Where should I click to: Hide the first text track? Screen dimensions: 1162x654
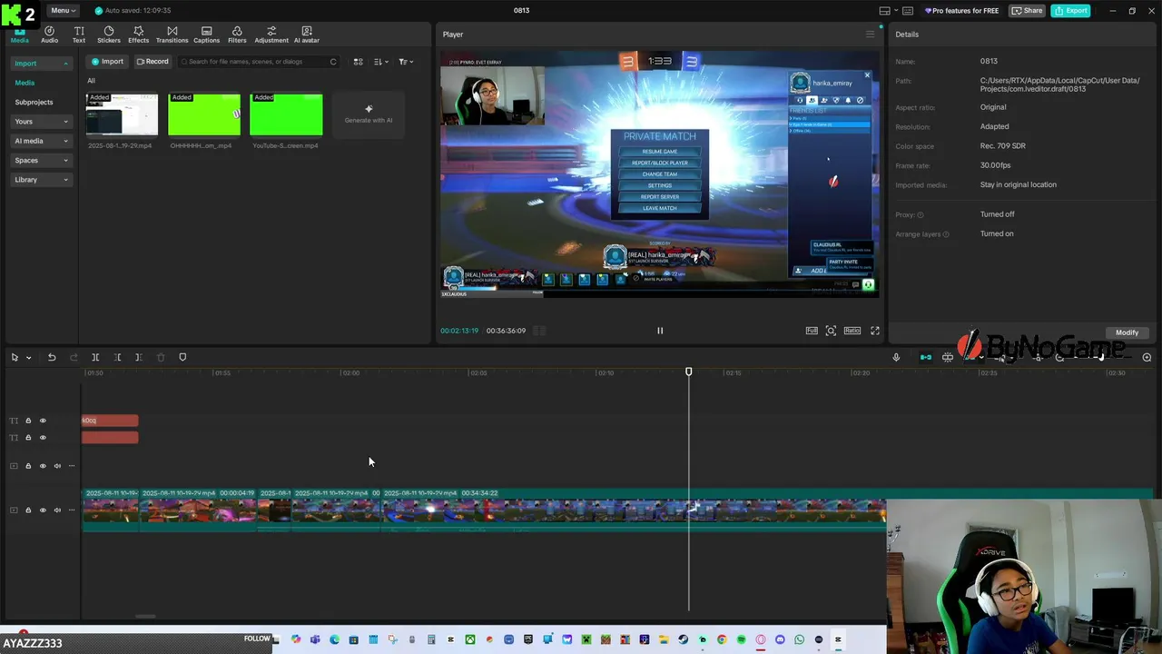point(43,421)
